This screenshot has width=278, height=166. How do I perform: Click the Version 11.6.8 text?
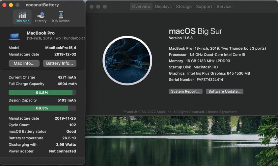[x=181, y=38]
